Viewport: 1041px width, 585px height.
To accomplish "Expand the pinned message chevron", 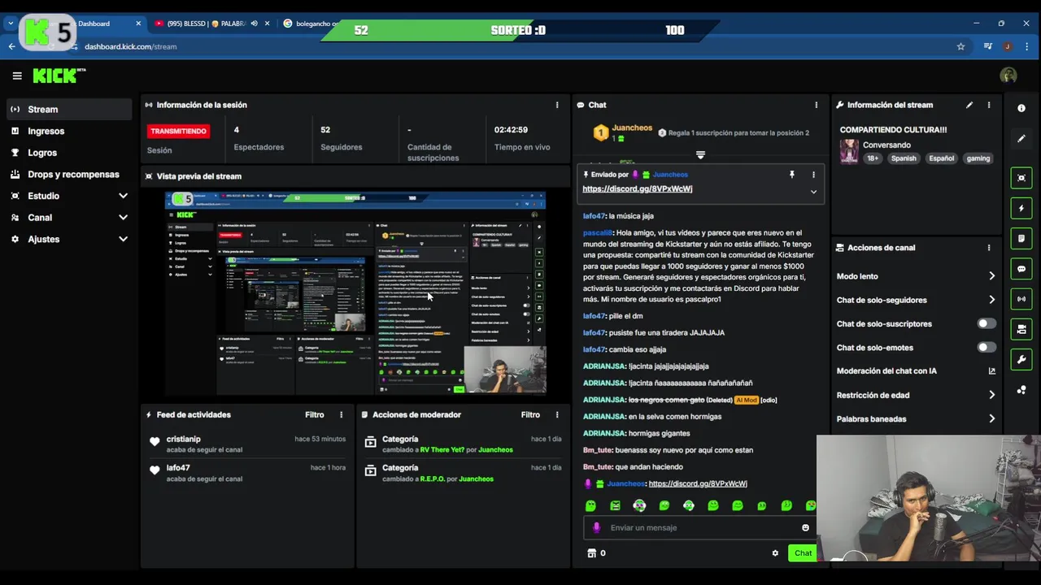I will point(813,192).
